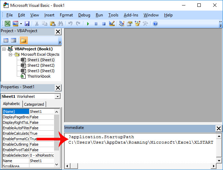Open the Object Browser icon

point(137,24)
